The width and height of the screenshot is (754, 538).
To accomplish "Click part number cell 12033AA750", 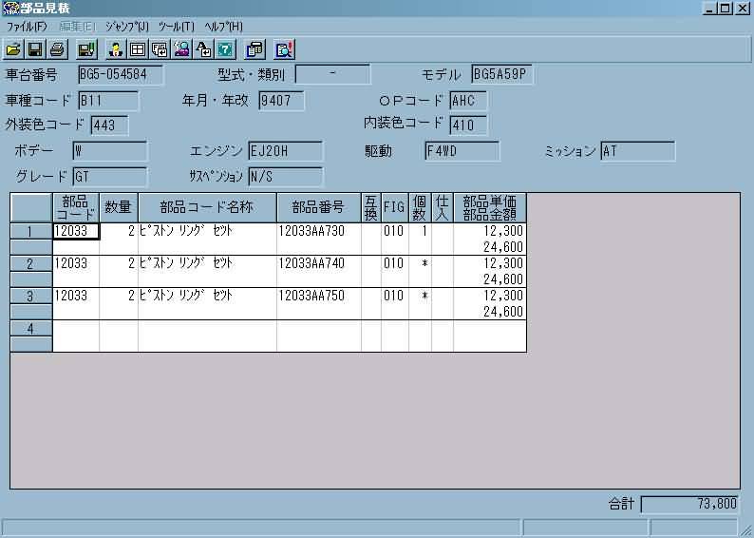I will (319, 296).
